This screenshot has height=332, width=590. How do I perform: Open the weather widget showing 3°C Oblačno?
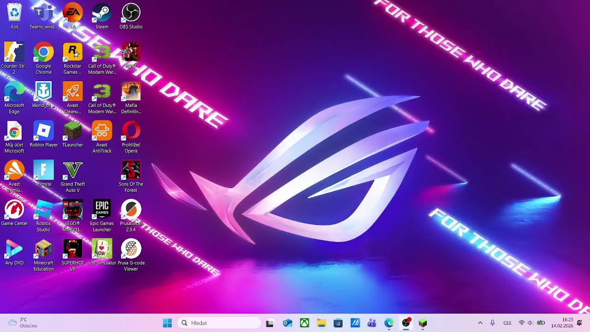pyautogui.click(x=23, y=323)
